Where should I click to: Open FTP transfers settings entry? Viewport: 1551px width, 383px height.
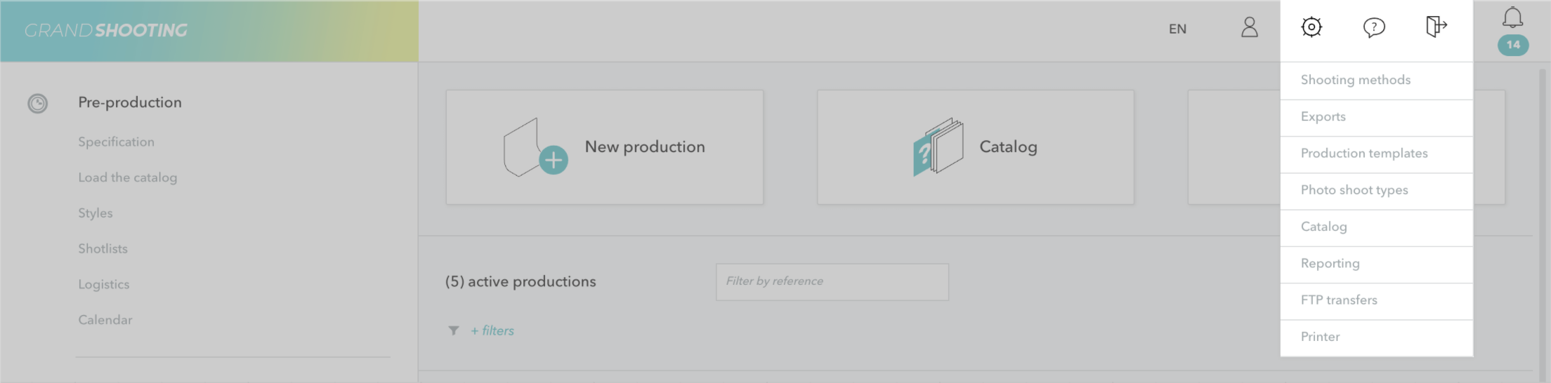tap(1376, 301)
